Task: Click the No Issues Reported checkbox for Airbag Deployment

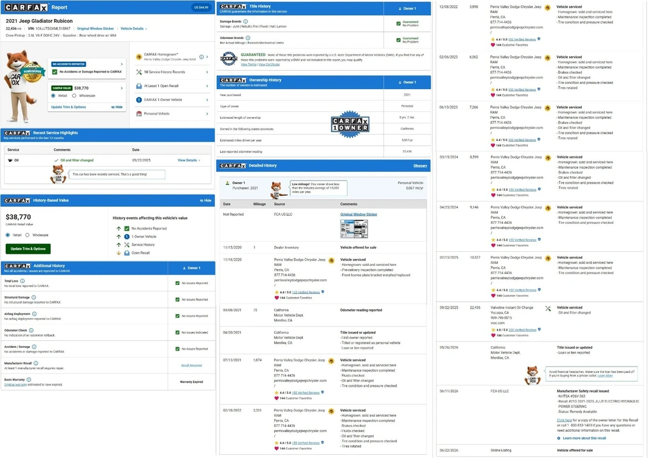Action: click(x=177, y=316)
